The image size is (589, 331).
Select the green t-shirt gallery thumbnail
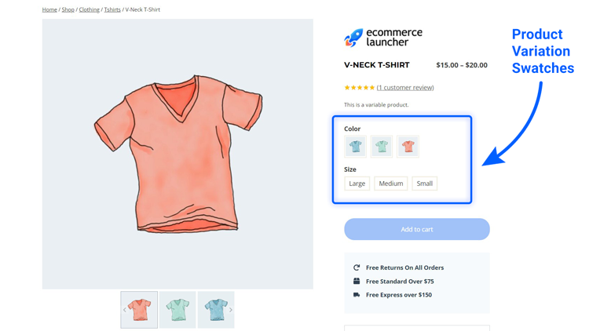177,310
